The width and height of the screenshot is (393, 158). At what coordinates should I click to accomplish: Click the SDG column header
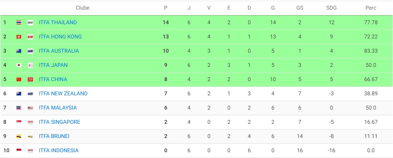pos(331,8)
